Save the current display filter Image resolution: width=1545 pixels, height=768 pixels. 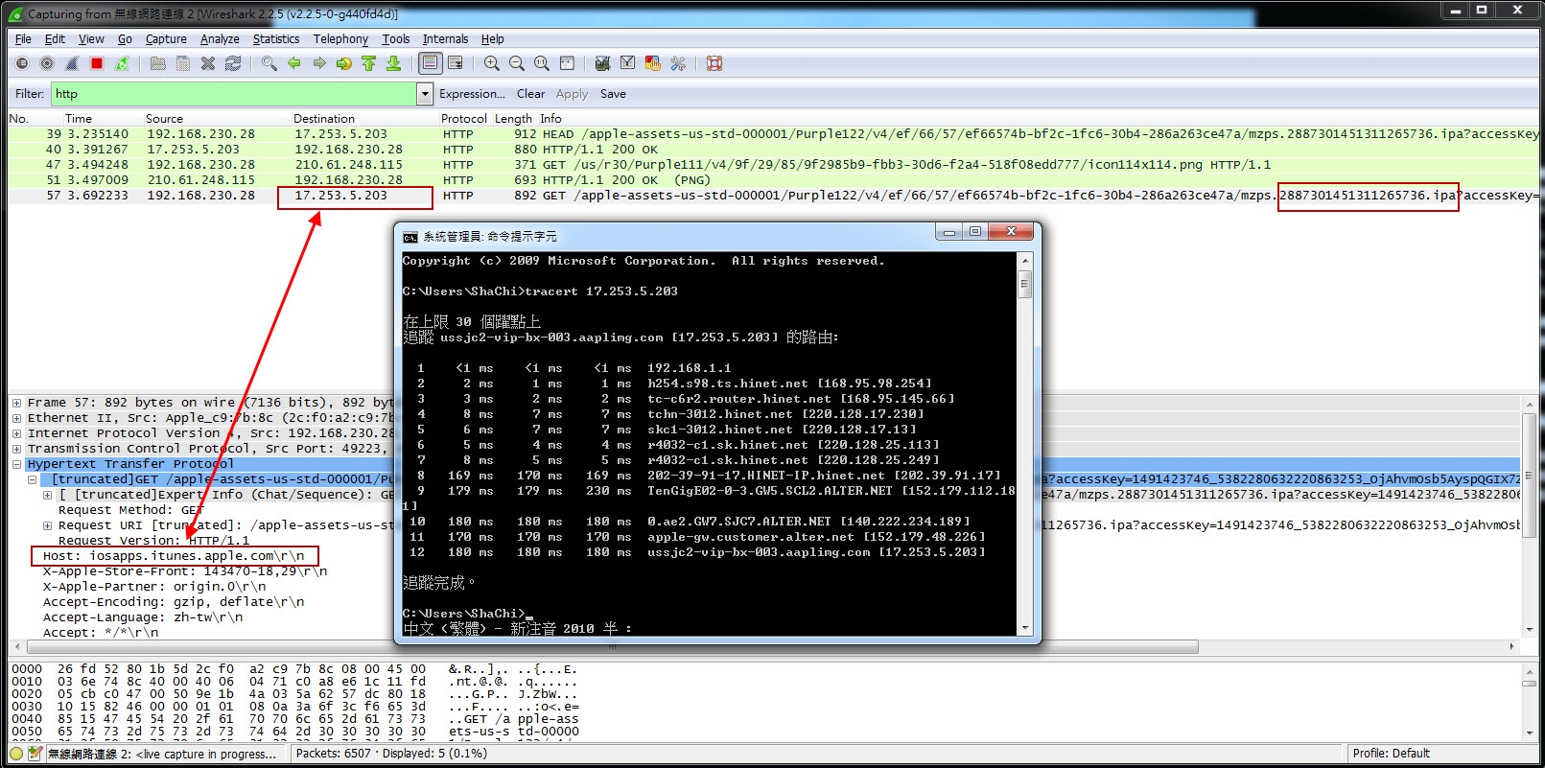click(613, 94)
